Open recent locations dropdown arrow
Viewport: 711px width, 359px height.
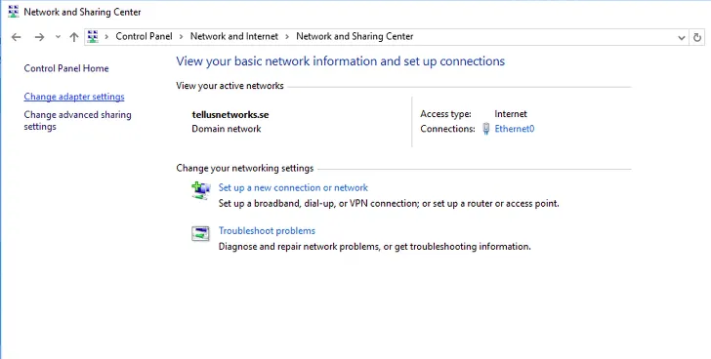58,37
